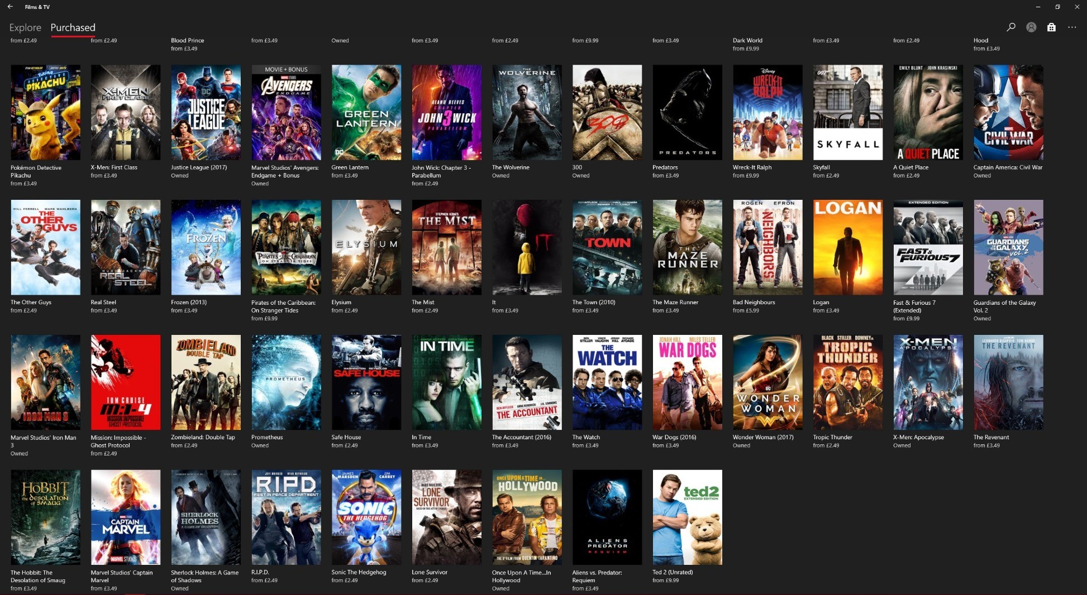Open Pokémon Detective Pikachu poster
The height and width of the screenshot is (595, 1087).
coord(45,112)
